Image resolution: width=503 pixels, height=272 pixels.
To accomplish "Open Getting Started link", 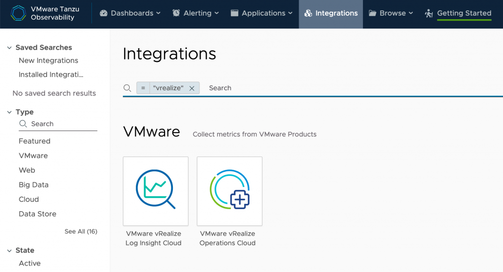I will 464,13.
